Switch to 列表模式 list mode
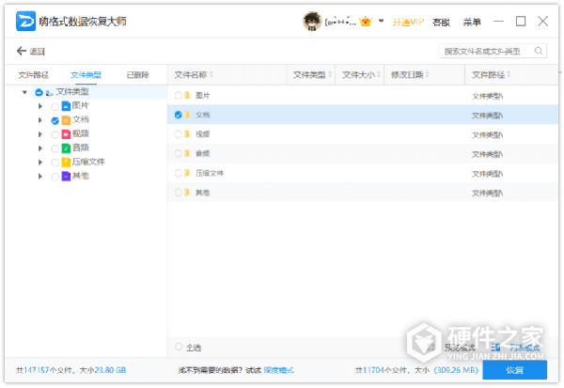The height and width of the screenshot is (388, 564). tap(525, 348)
